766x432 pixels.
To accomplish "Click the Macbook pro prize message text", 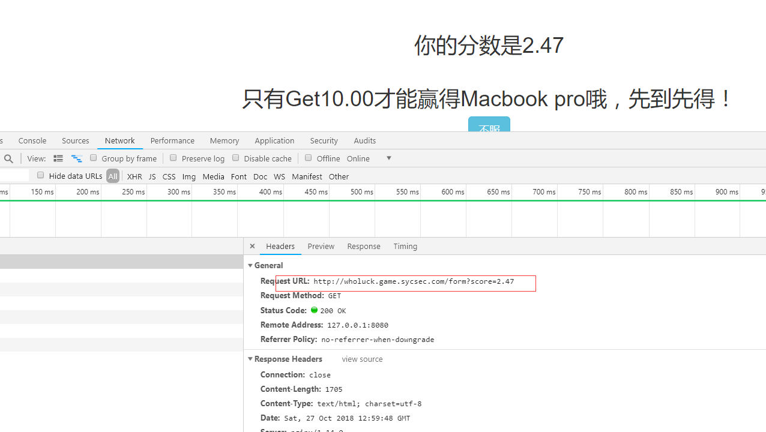I will 487,99.
